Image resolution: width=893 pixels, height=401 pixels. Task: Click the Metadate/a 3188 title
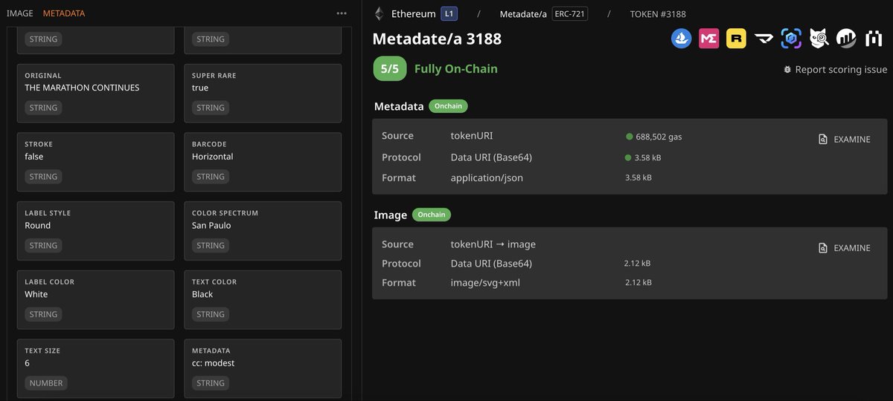[x=437, y=39]
